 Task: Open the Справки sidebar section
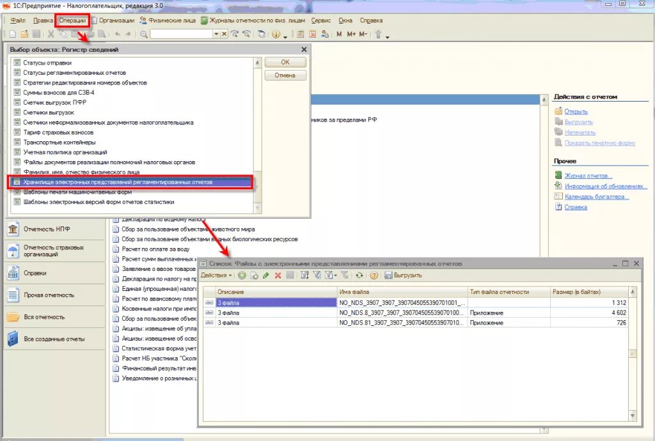pos(55,274)
